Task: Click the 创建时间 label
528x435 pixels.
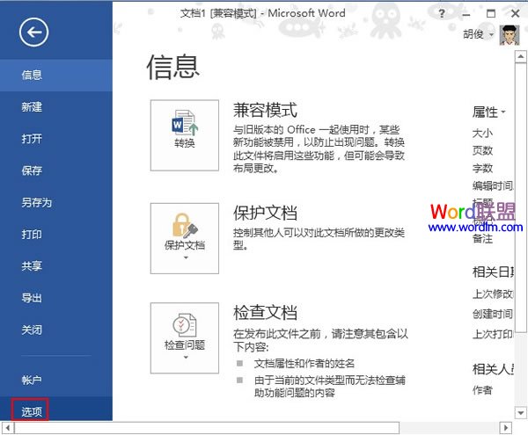Action: 493,314
